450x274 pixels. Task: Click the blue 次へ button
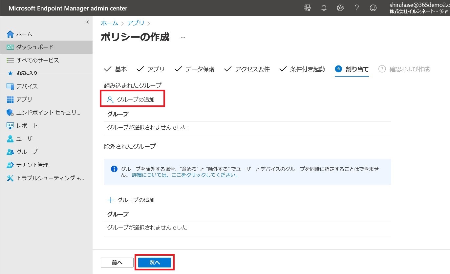tap(155, 263)
